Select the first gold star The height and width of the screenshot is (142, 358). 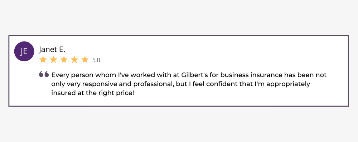(x=43, y=60)
